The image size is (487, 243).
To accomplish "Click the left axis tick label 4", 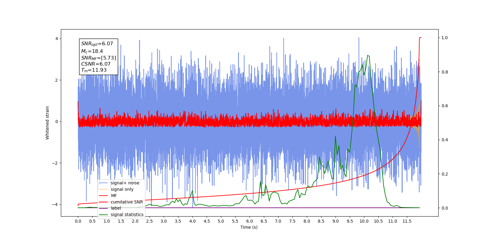I will tap(57, 39).
